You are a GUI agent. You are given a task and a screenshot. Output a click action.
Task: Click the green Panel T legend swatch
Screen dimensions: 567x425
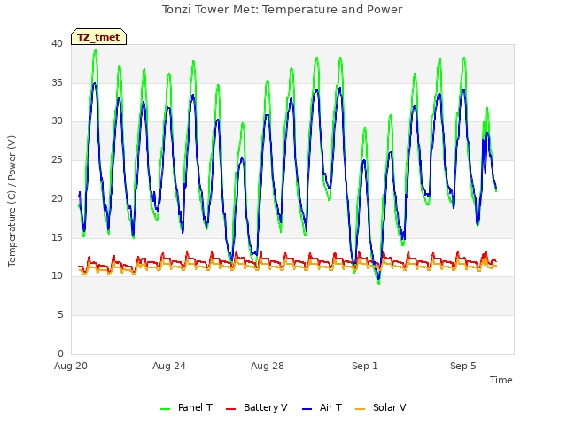coord(166,409)
